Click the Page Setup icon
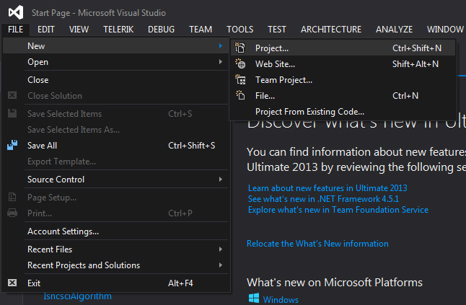466x305 pixels. tap(12, 197)
